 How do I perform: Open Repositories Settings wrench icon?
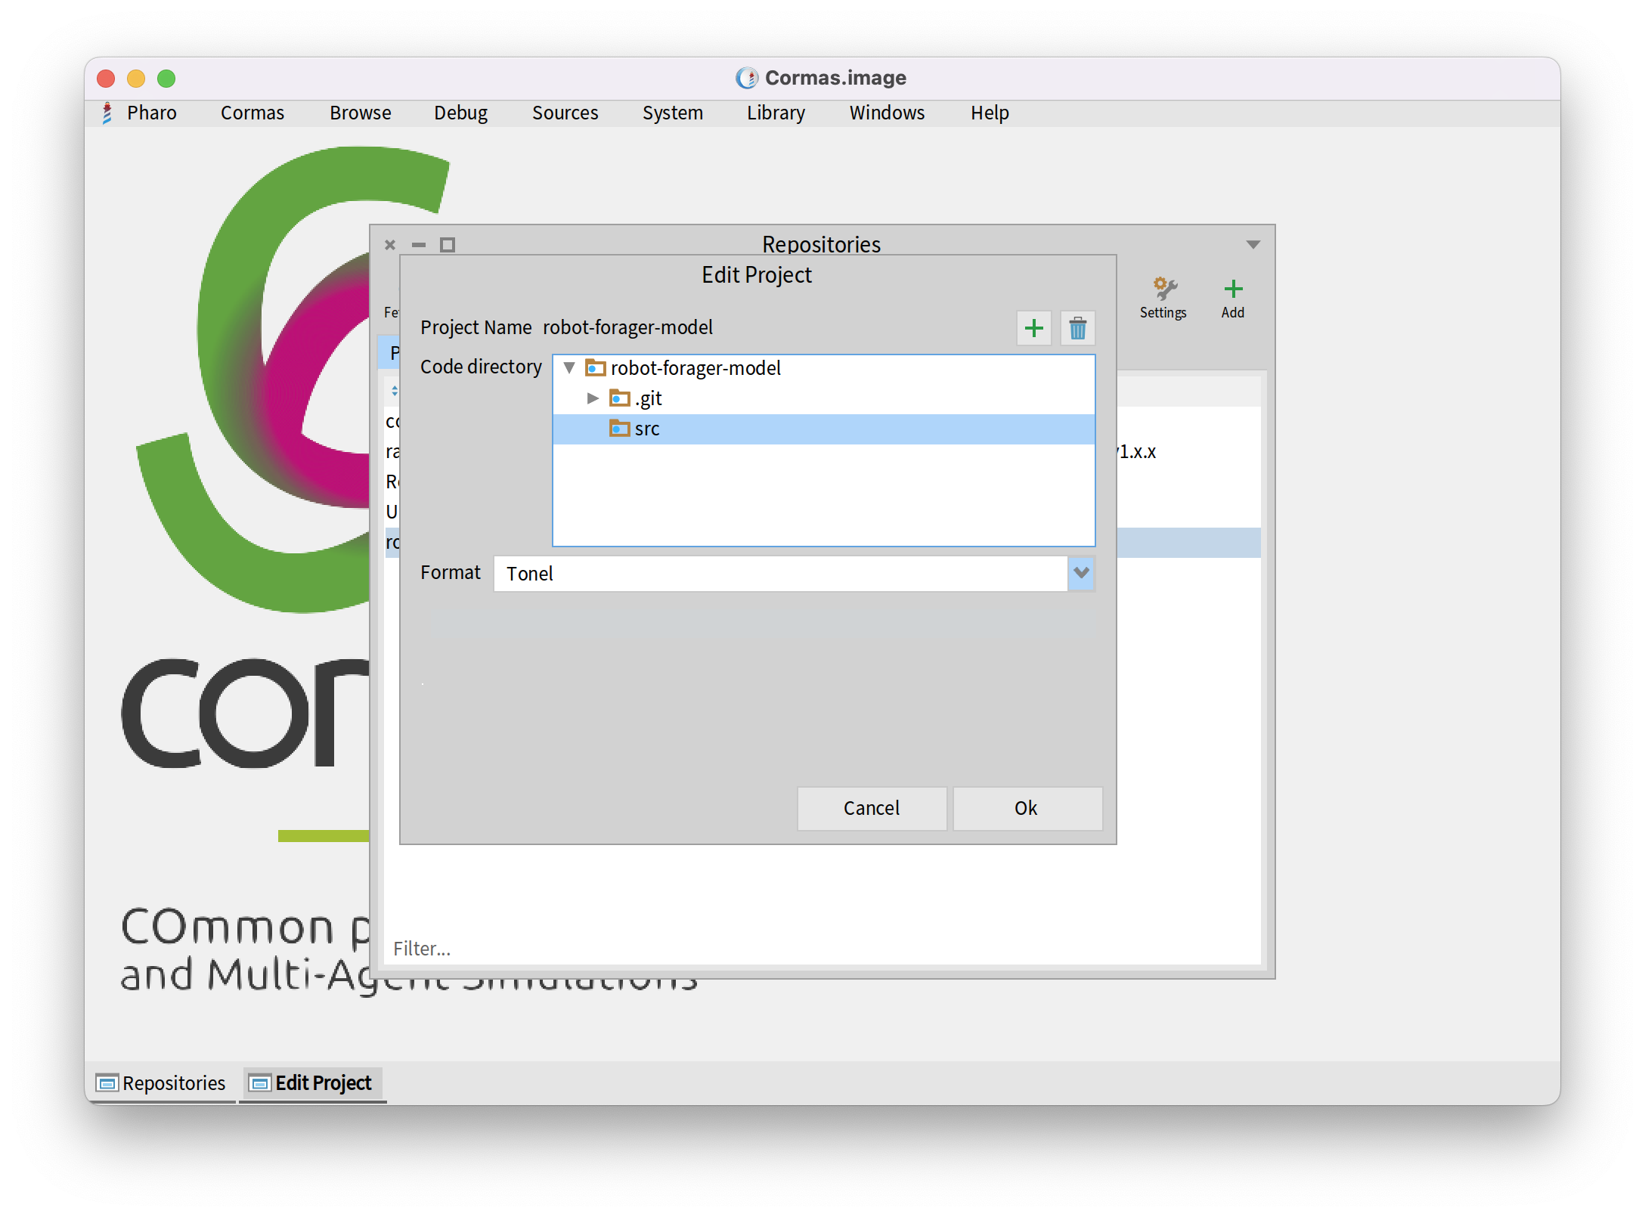tap(1164, 288)
